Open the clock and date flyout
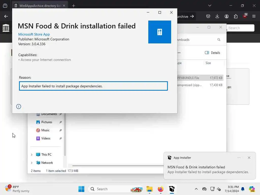This screenshot has height=195, width=260. point(232,189)
